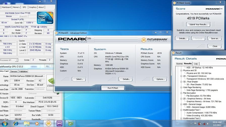Switch to GPU-Z taskbar icon
The height and width of the screenshot is (127, 226).
[x=70, y=123]
